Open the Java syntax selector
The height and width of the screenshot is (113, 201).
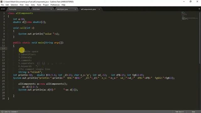pos(193,112)
